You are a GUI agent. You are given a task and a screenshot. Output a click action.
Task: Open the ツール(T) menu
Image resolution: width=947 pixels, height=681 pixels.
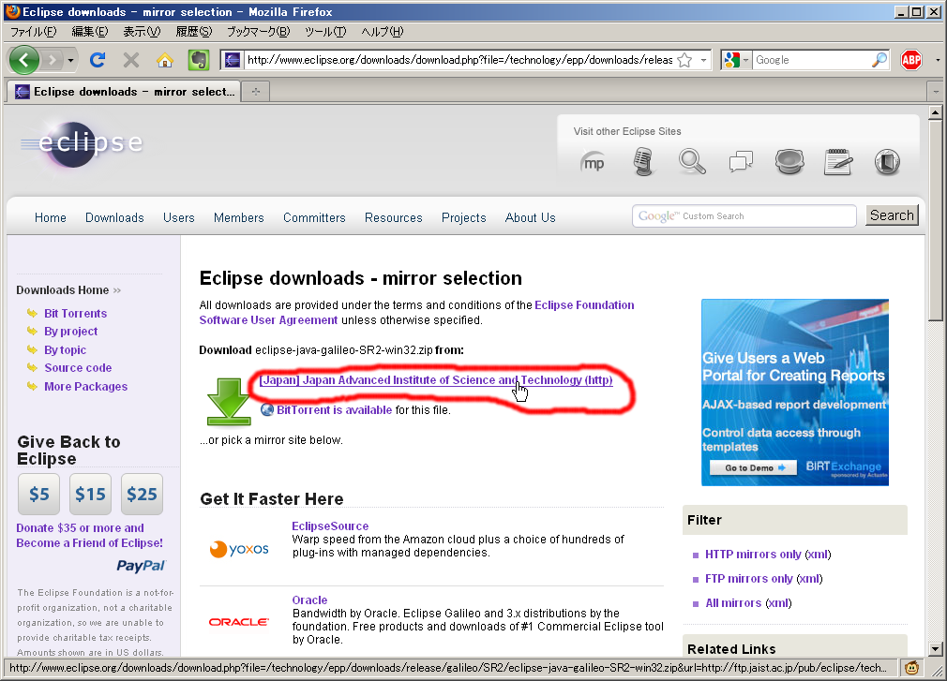pyautogui.click(x=325, y=31)
